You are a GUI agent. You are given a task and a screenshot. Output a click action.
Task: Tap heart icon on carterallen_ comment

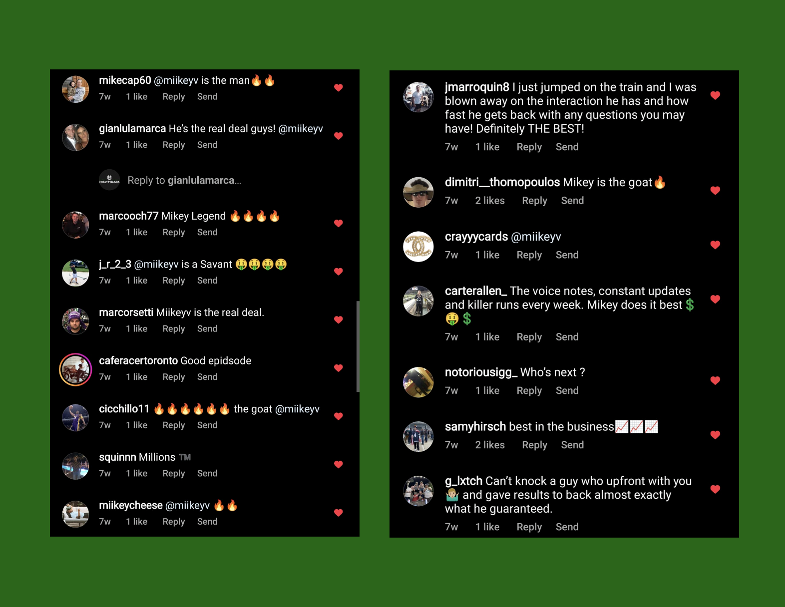[715, 300]
